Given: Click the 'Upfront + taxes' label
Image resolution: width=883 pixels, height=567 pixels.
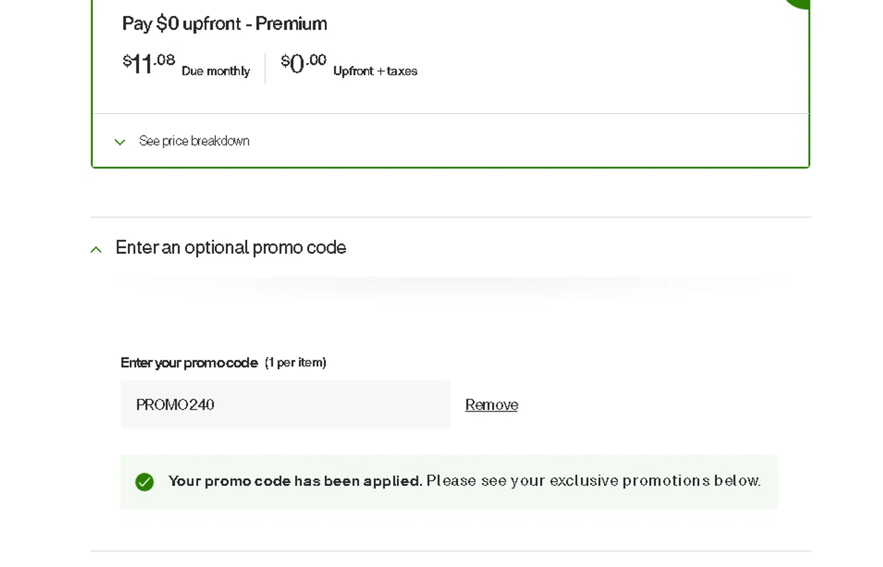Looking at the screenshot, I should (375, 71).
